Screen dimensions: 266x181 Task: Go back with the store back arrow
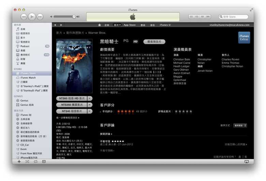pos(55,25)
